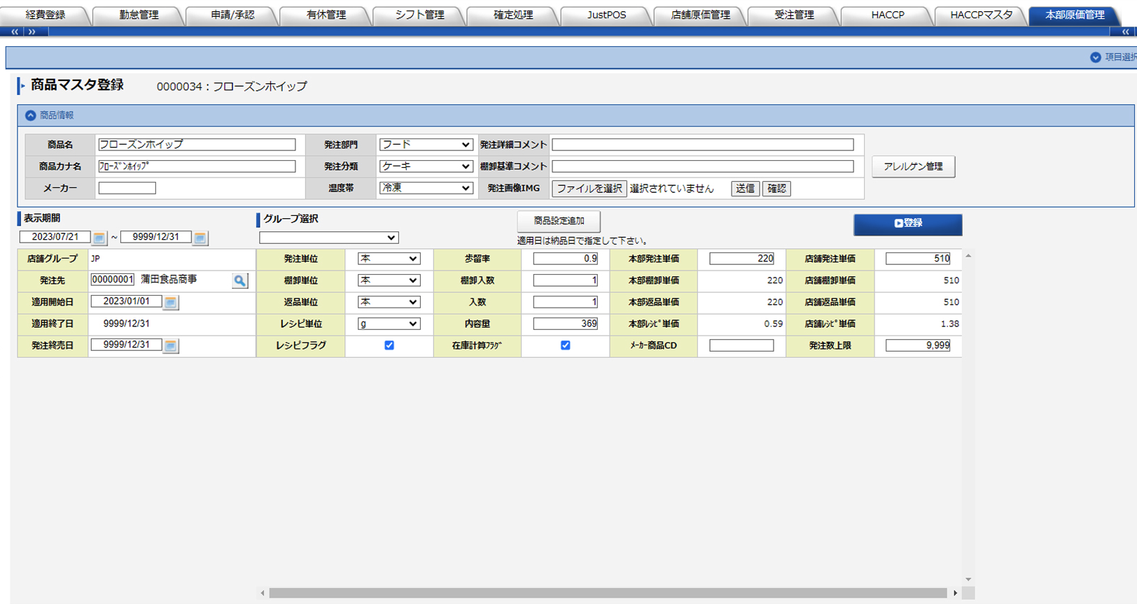Open calendar for 適用開始日 date
Screen dimensions: 1137x604
tap(171, 302)
